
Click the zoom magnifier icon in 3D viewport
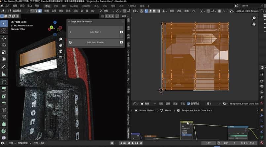coord(60,39)
